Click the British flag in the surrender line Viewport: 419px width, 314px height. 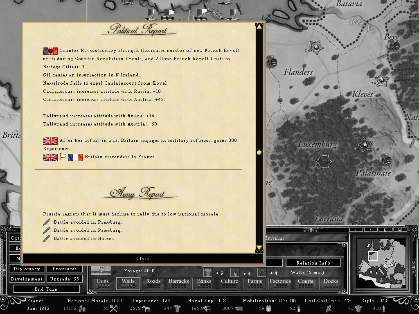click(x=50, y=157)
